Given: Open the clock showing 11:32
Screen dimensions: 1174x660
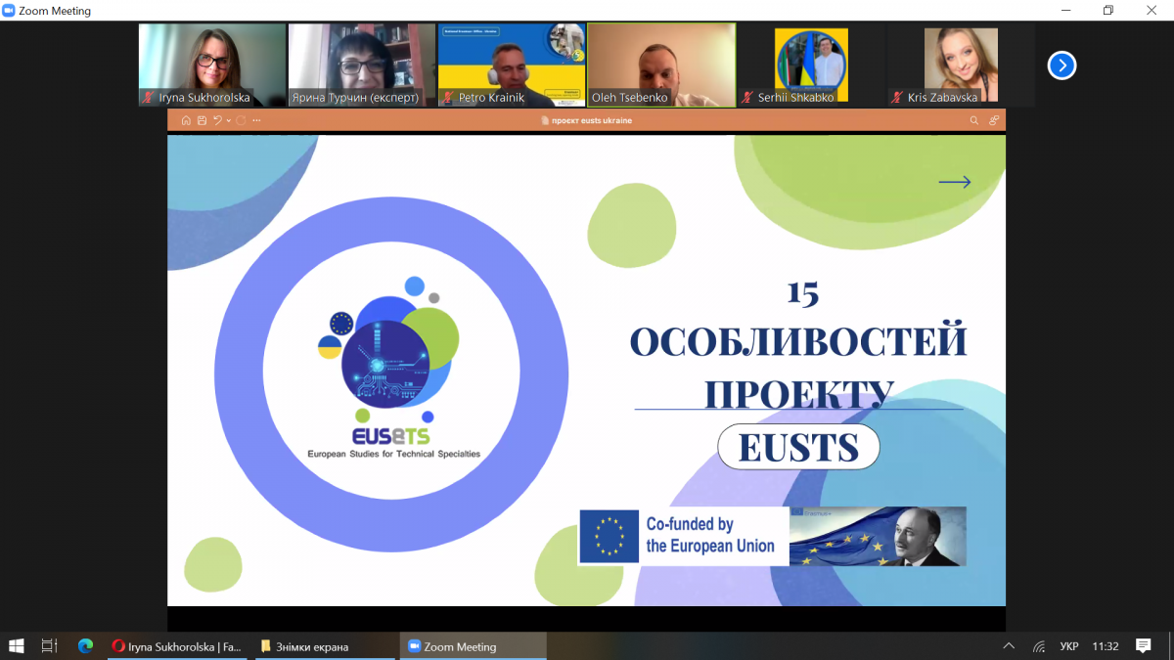Looking at the screenshot, I should (1106, 646).
